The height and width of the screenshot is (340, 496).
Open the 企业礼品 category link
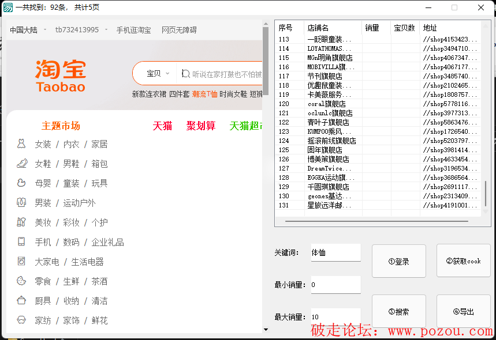(107, 242)
